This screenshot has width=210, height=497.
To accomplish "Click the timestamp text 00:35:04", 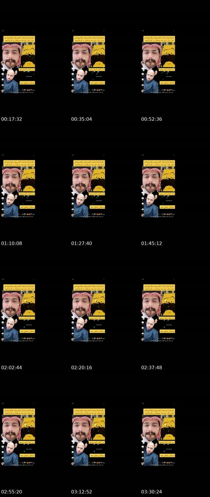I will [x=81, y=119].
